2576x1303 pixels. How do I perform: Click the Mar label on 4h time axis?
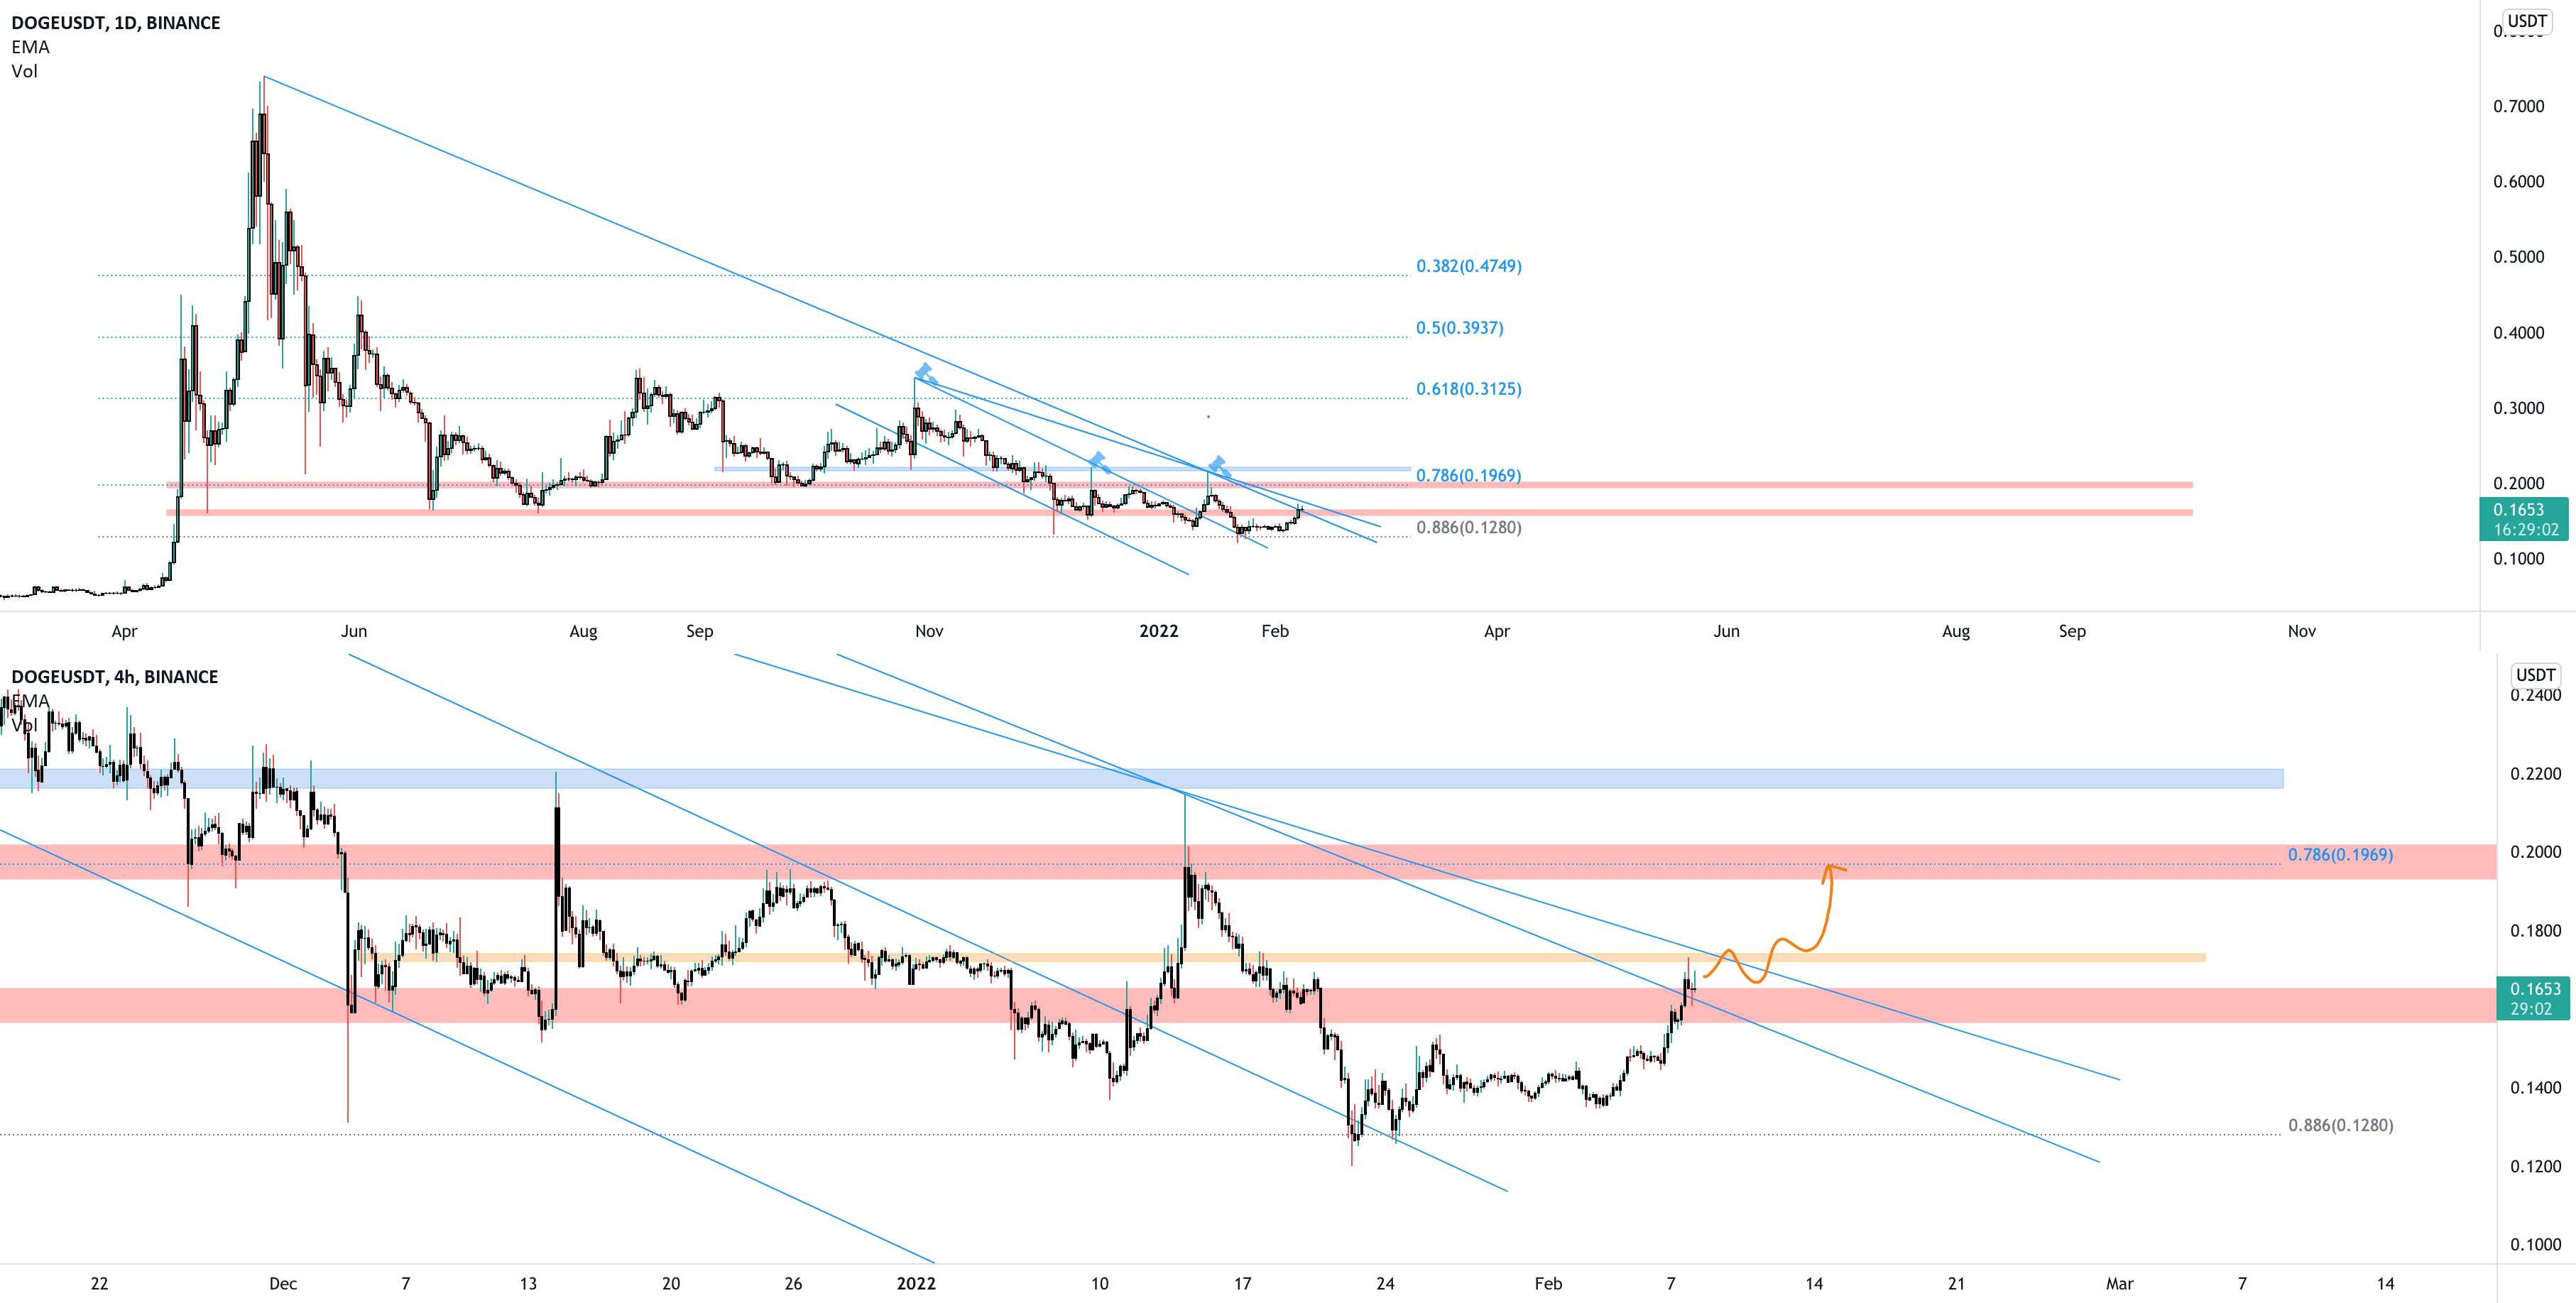(2120, 1284)
